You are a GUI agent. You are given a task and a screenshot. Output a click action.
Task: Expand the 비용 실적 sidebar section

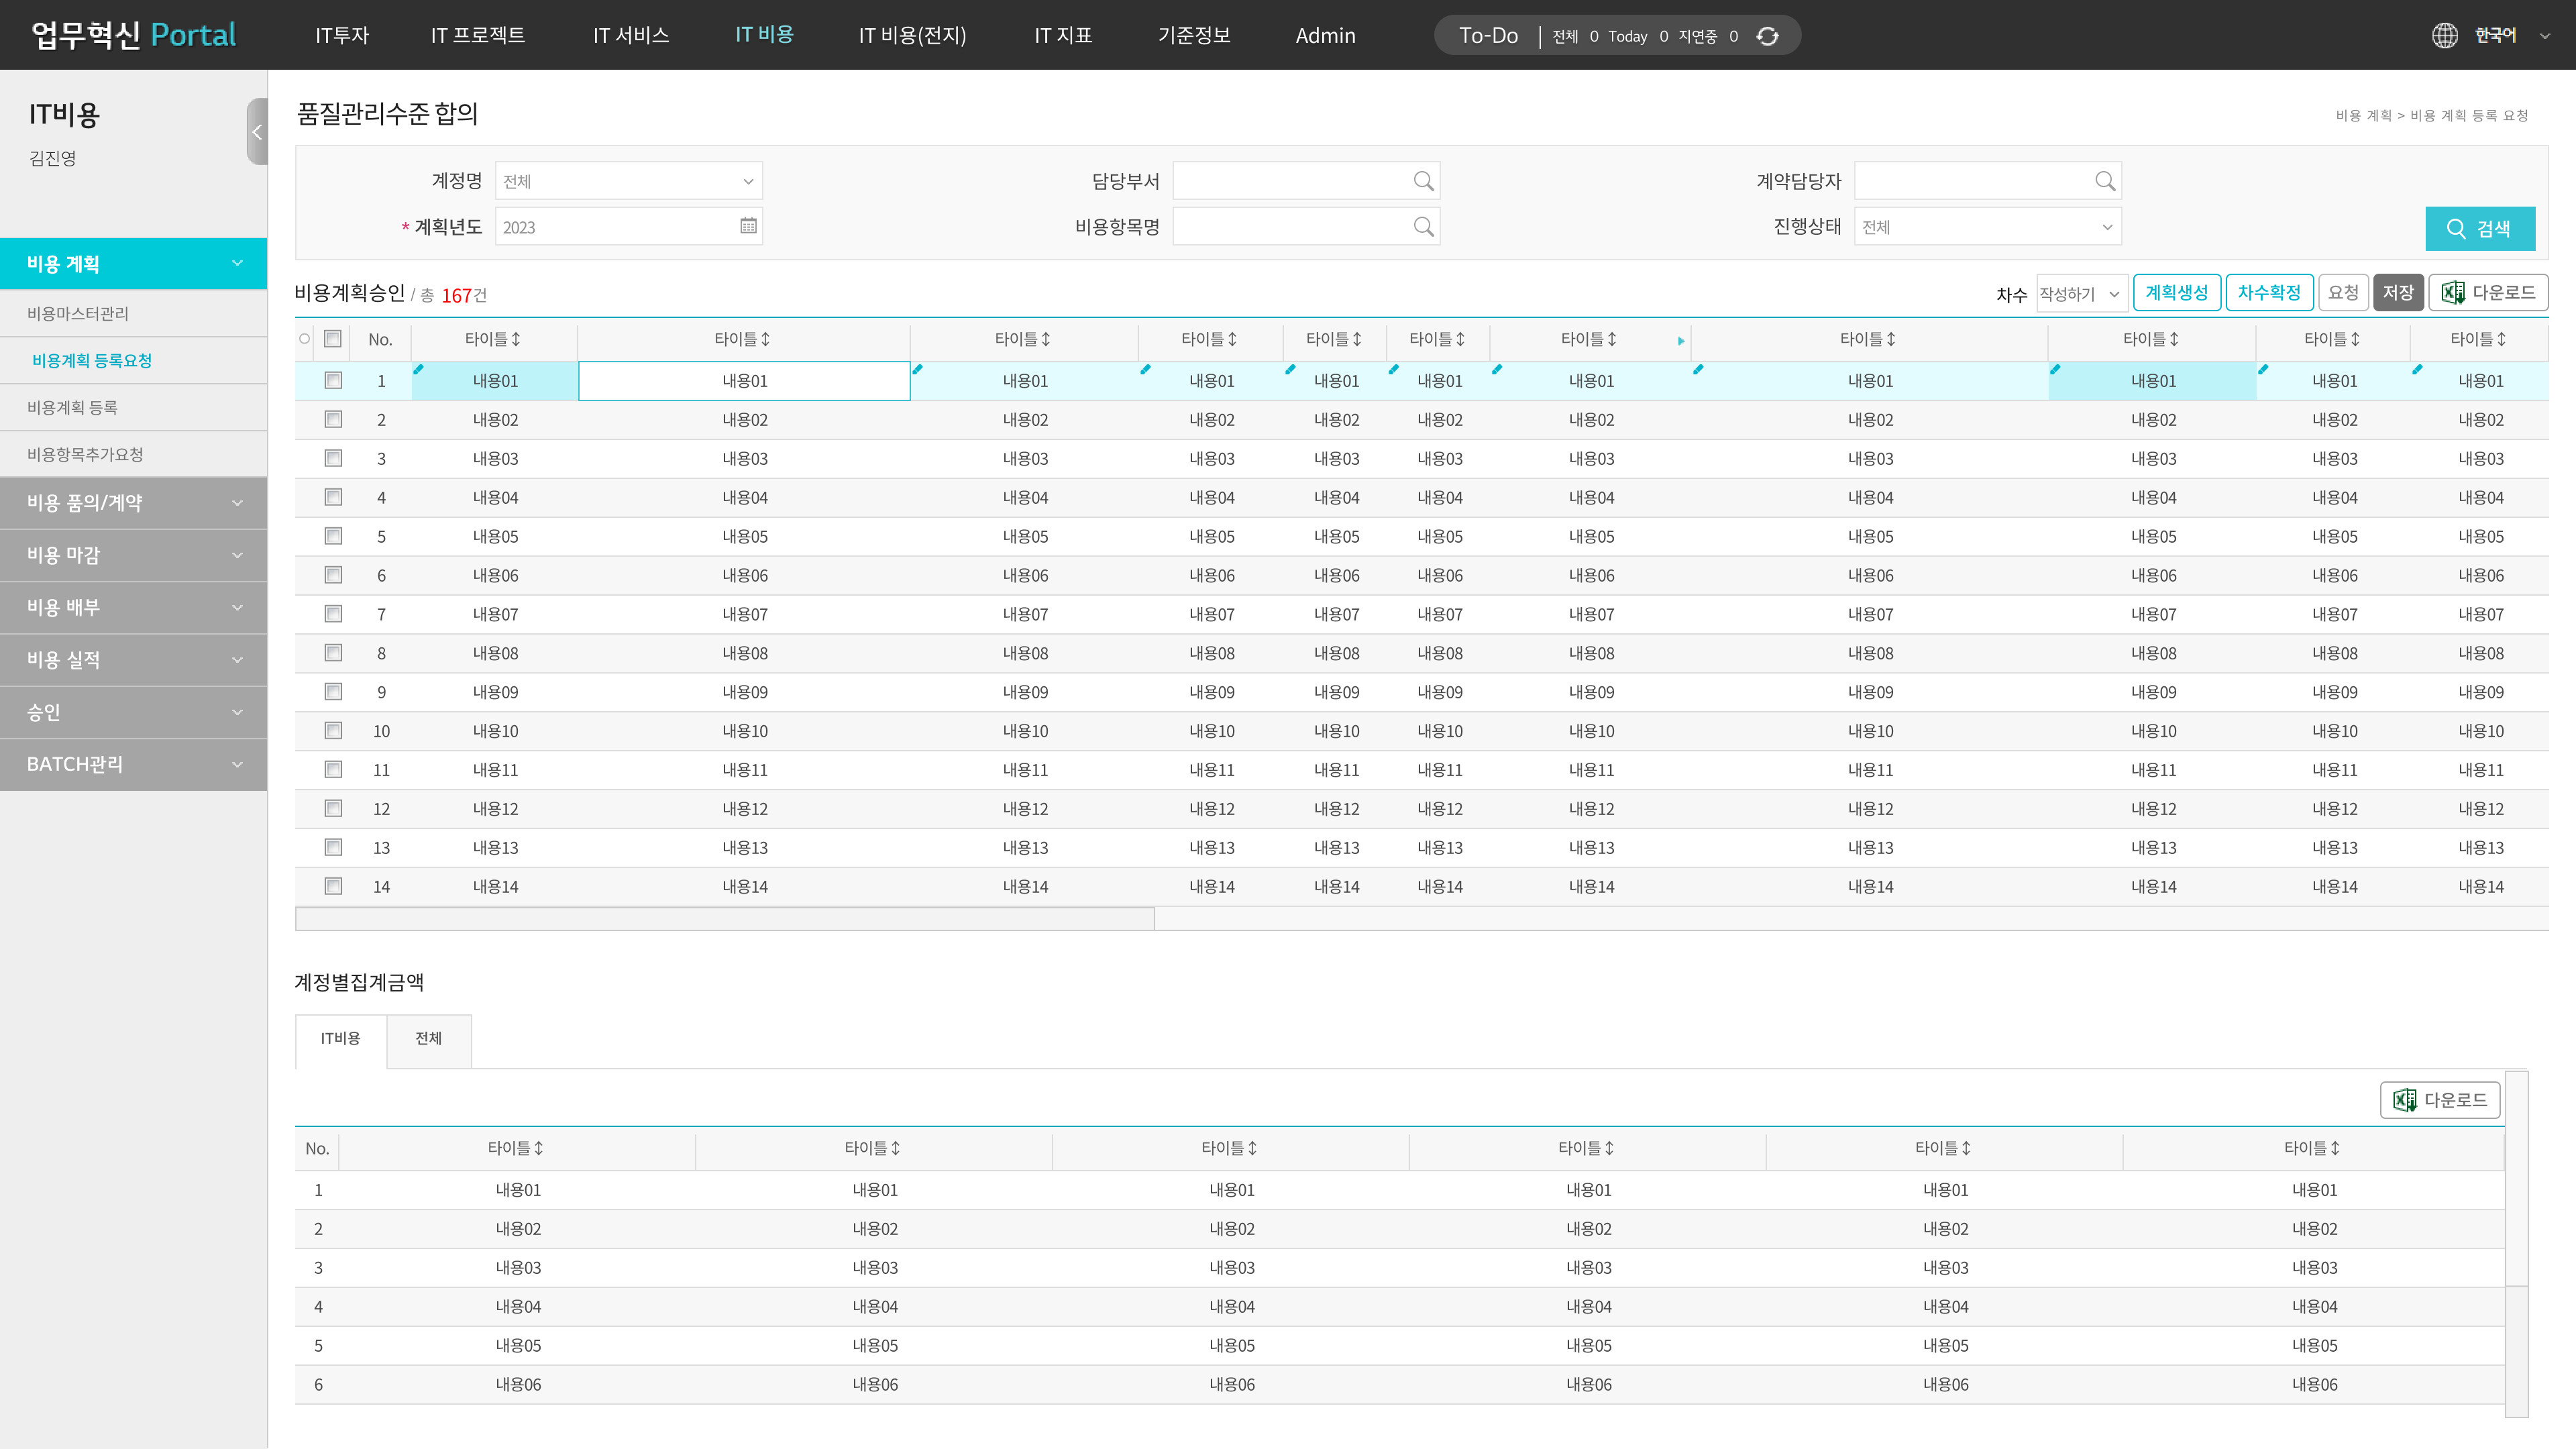coord(133,660)
